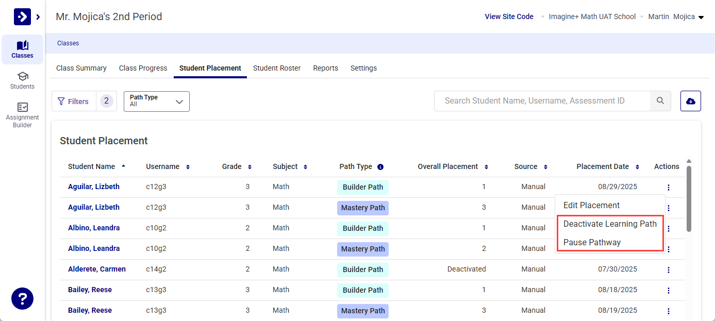
Task: Click the table vertical scrollbar thumb
Action: (x=689, y=198)
